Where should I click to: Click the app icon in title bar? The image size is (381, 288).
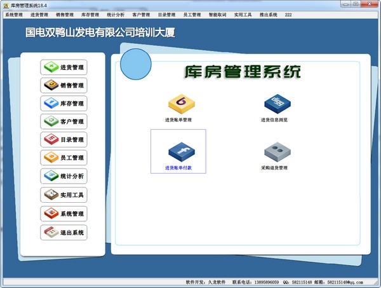pyautogui.click(x=5, y=4)
